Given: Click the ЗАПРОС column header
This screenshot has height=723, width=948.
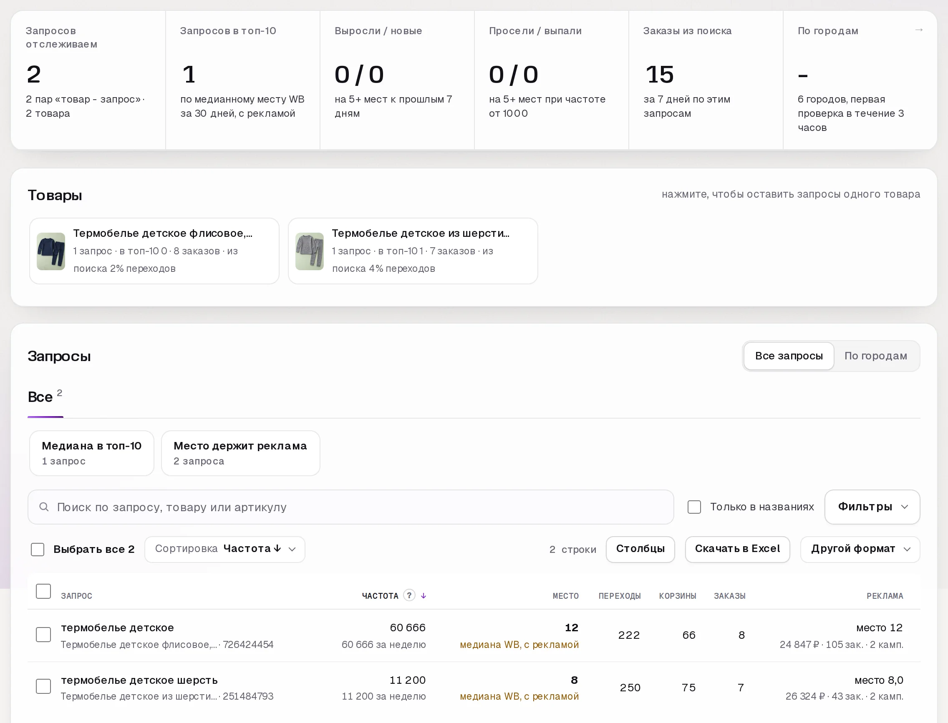Looking at the screenshot, I should [77, 596].
